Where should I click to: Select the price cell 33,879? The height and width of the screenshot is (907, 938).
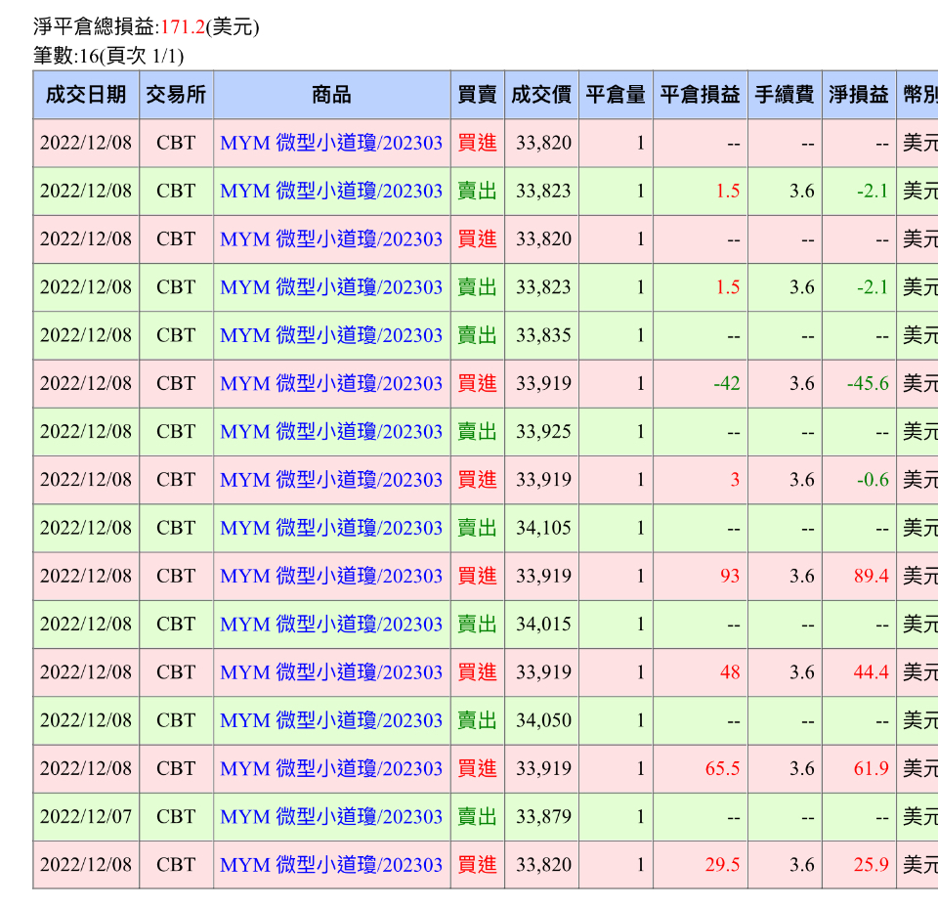pyautogui.click(x=543, y=817)
